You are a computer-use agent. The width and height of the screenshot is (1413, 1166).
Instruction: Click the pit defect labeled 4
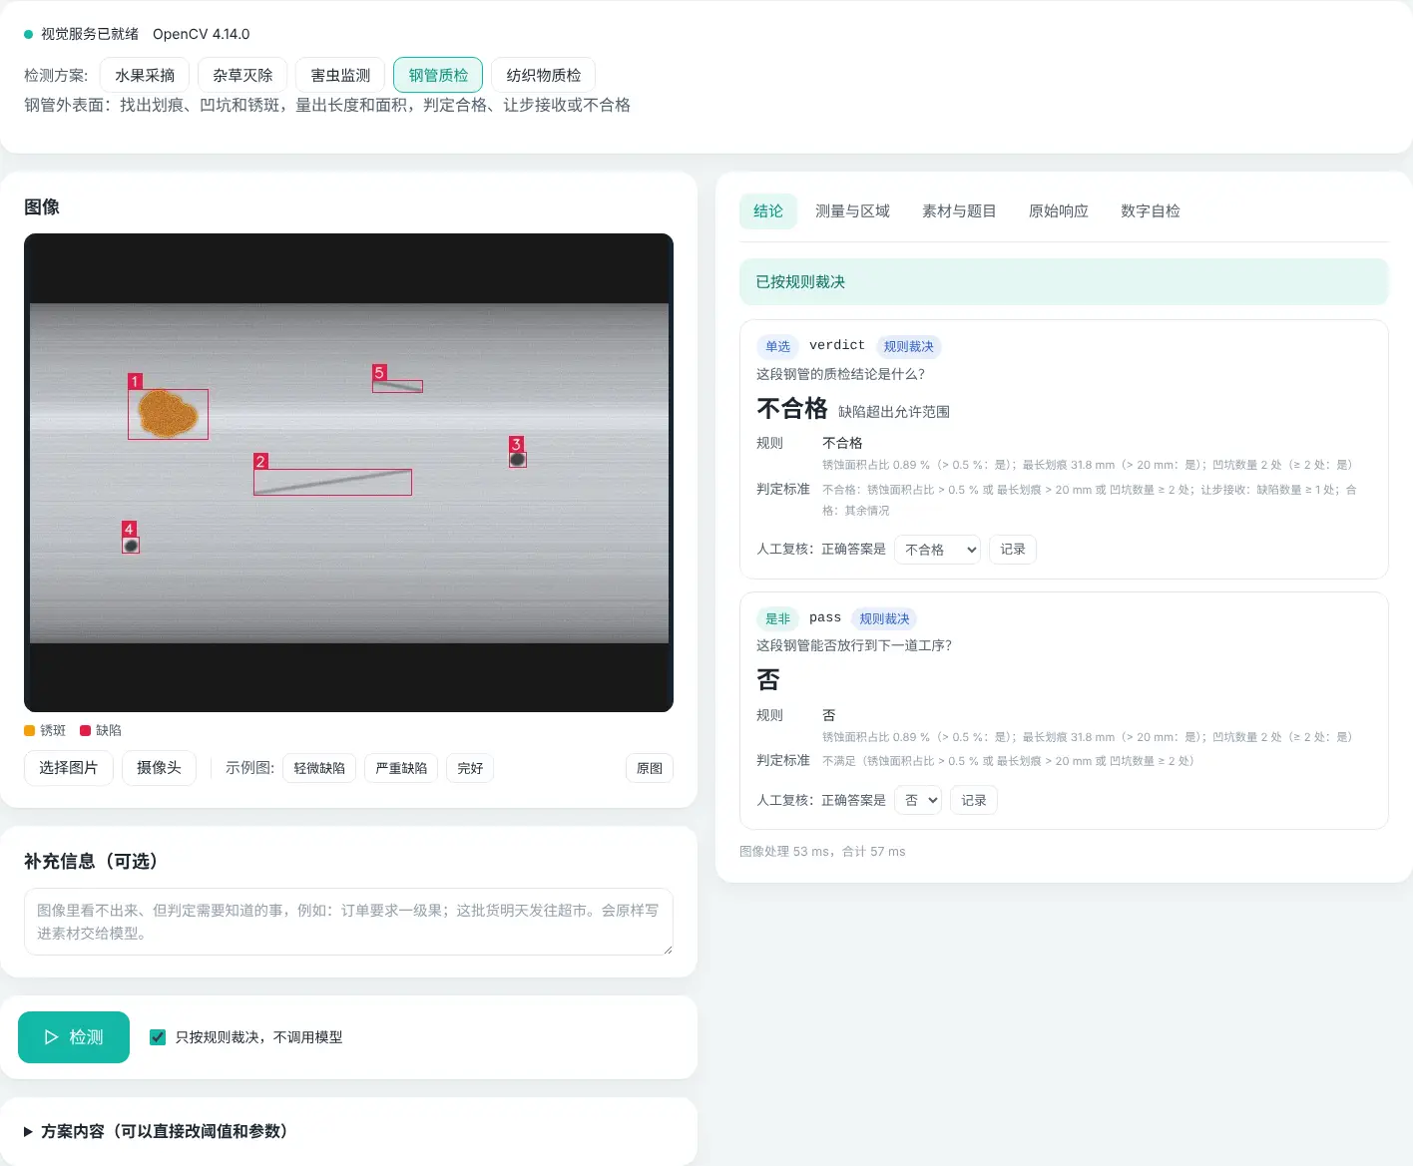tap(131, 546)
